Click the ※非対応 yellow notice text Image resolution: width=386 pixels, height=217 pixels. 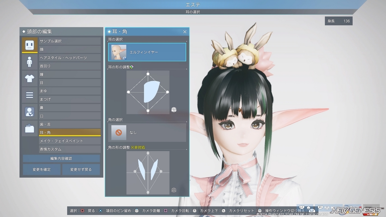[x=138, y=147]
